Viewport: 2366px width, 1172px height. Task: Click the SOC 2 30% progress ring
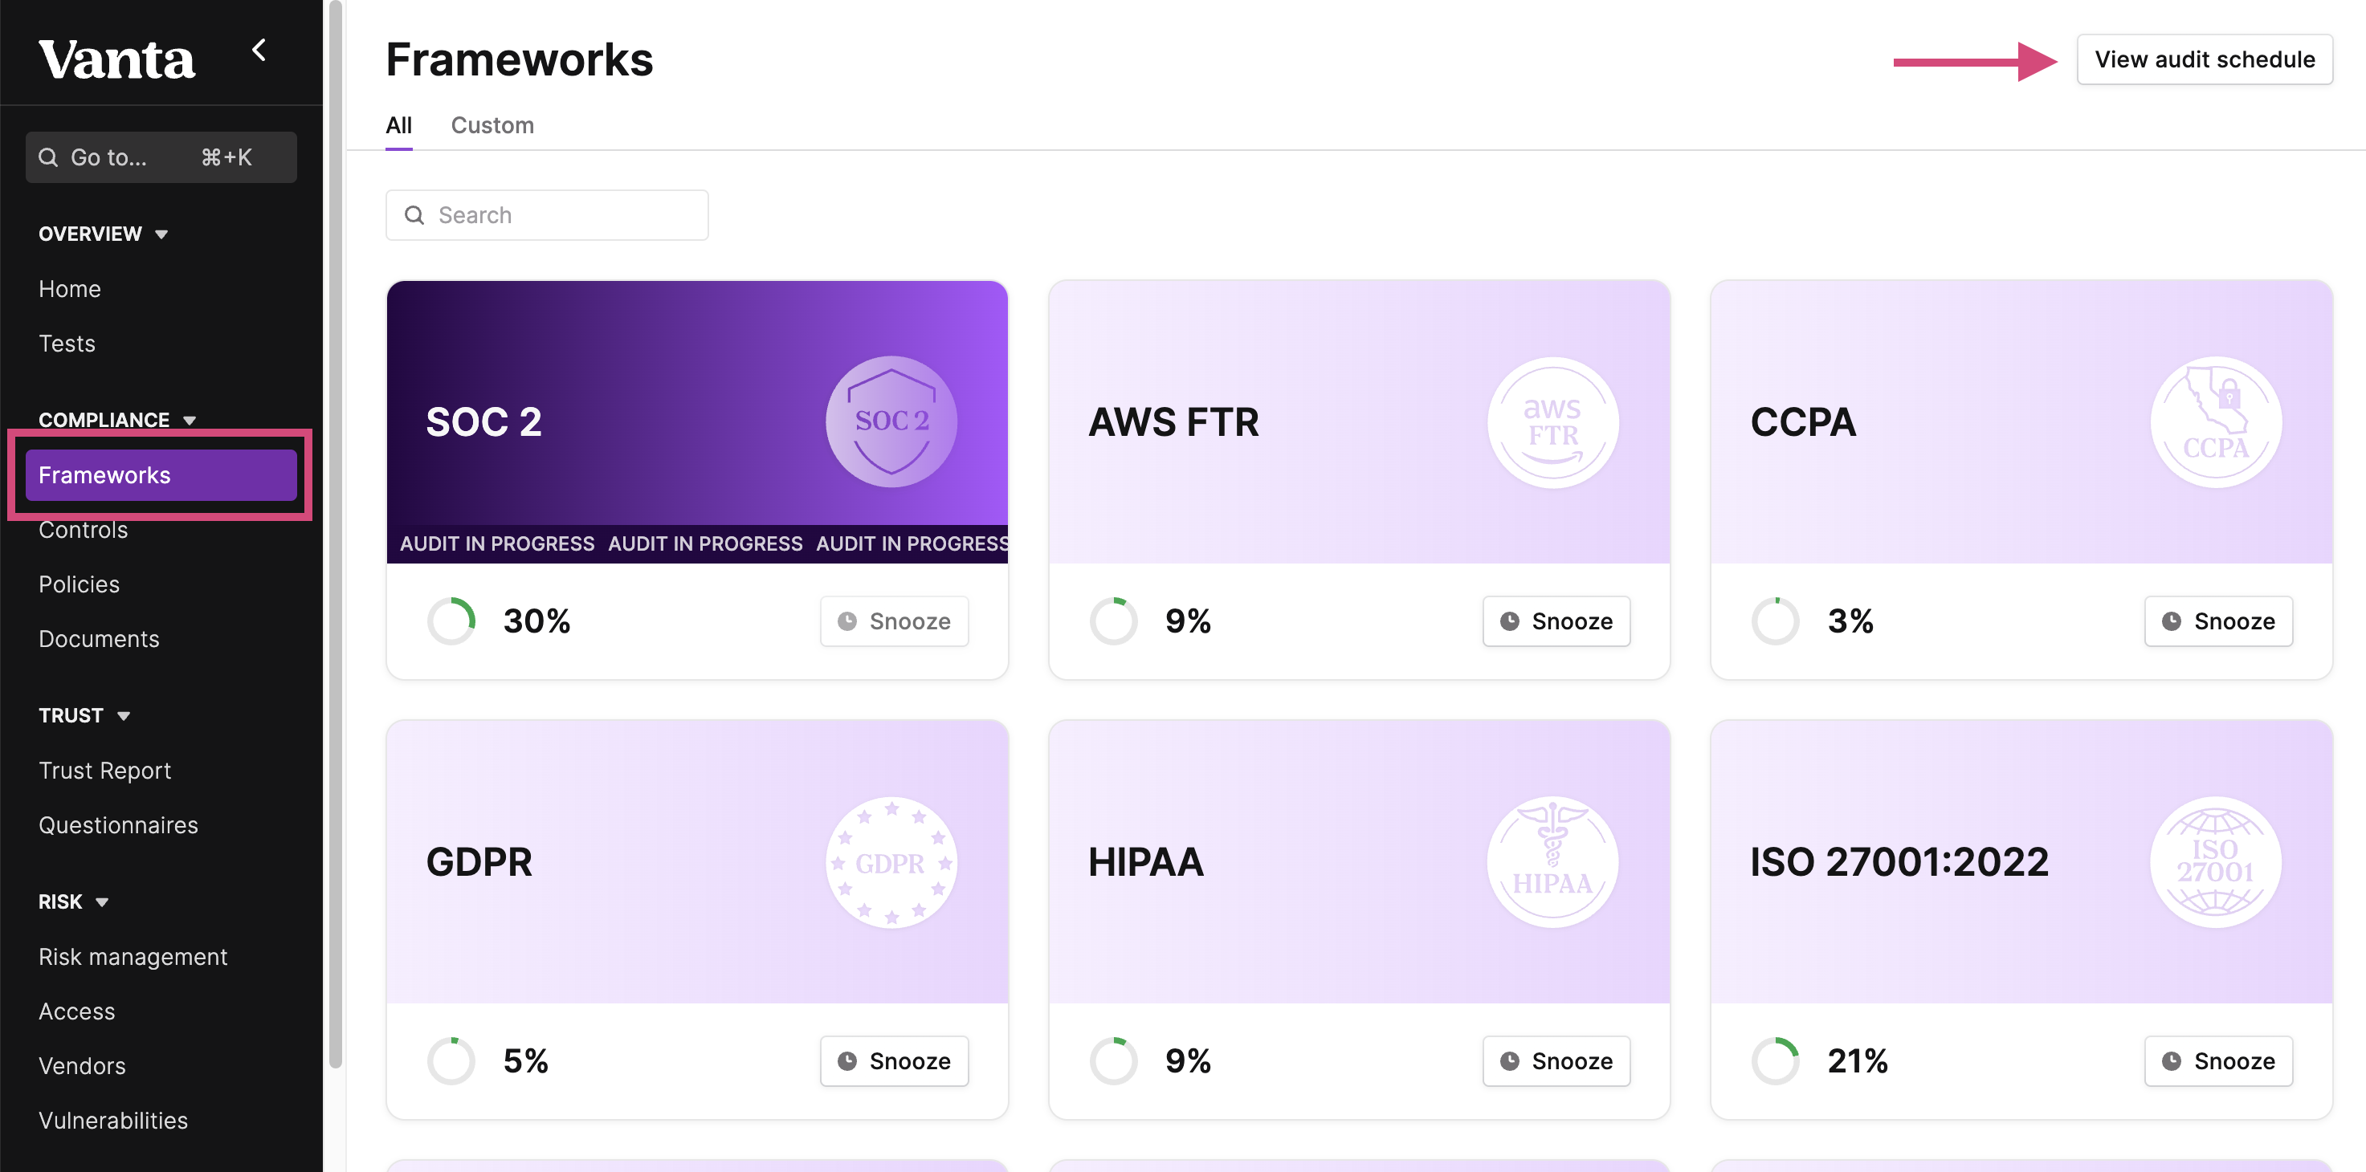451,621
